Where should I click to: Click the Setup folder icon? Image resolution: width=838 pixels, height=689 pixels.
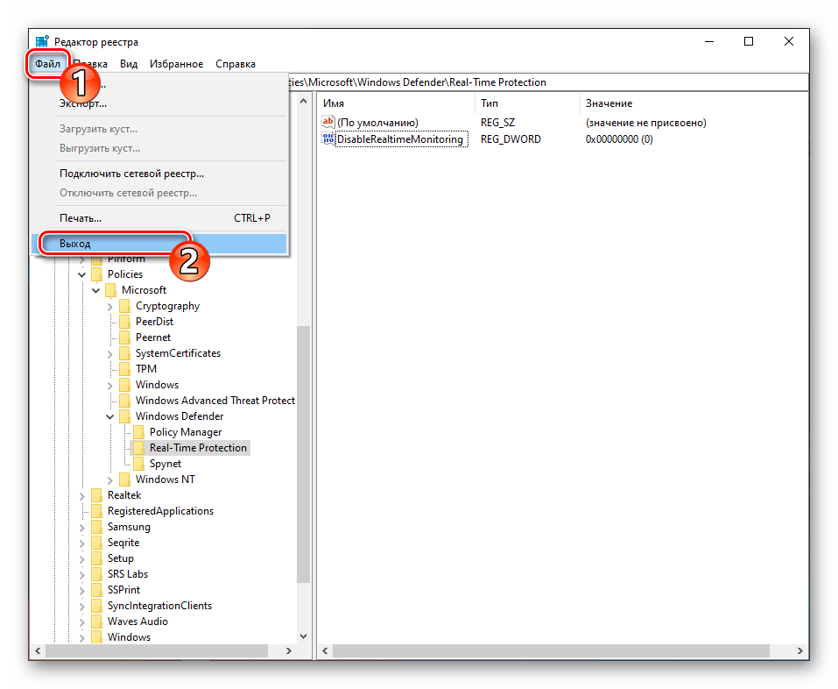click(x=96, y=559)
